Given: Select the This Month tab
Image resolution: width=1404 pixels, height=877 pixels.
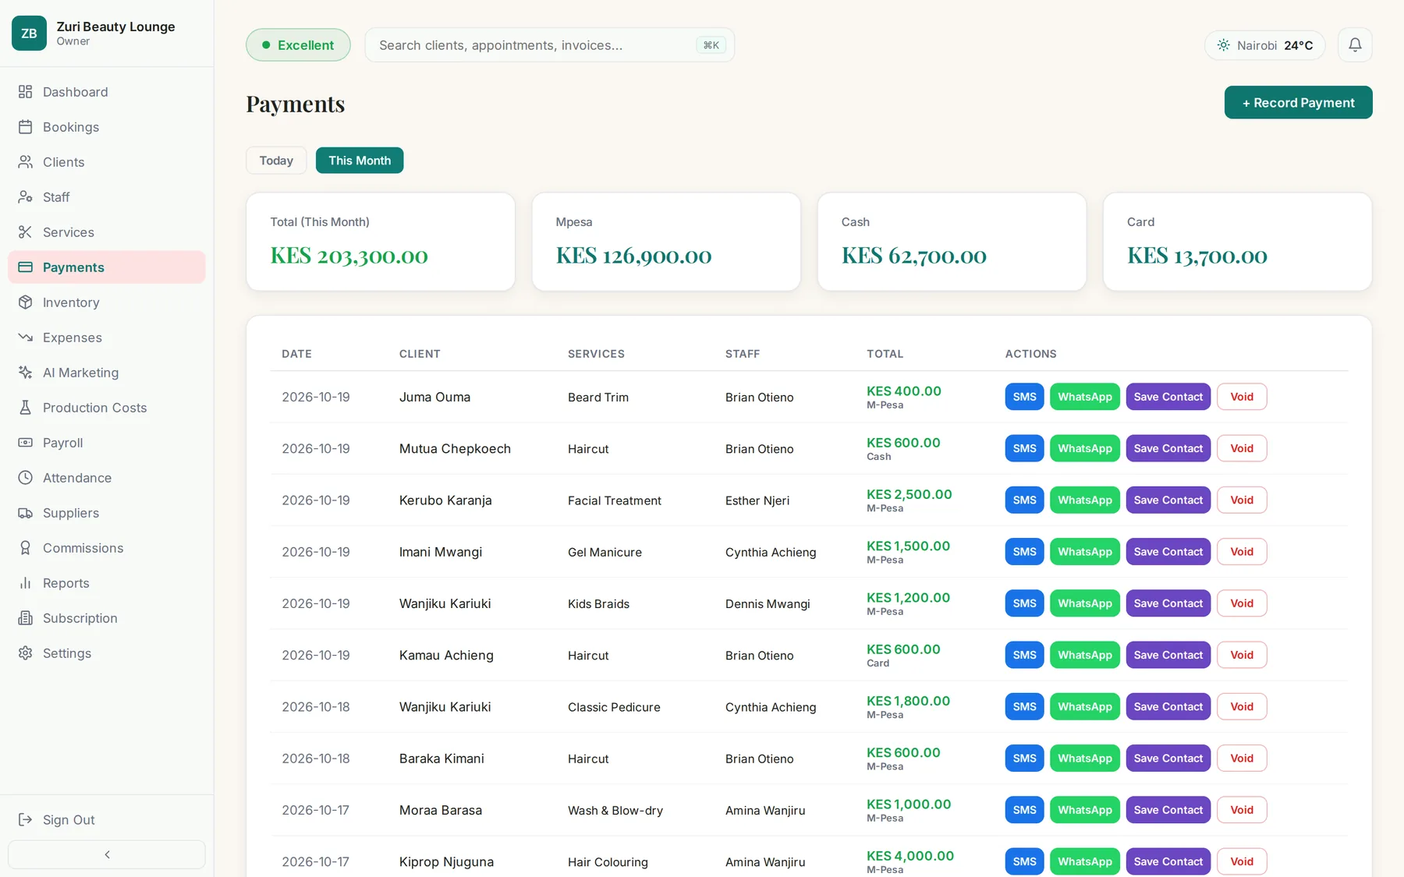Looking at the screenshot, I should tap(360, 161).
